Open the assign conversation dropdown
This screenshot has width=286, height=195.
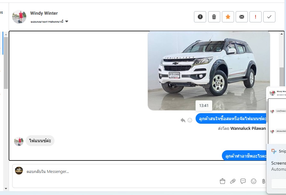click(49, 21)
